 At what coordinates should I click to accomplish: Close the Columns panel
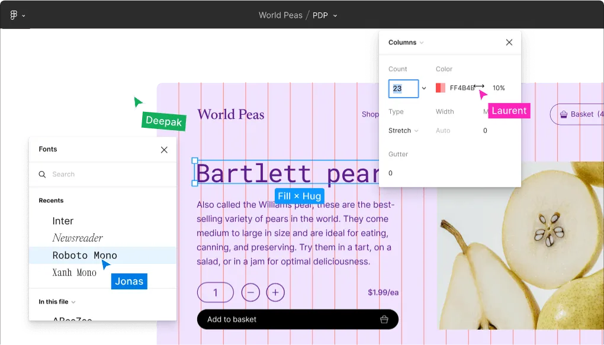click(x=509, y=43)
